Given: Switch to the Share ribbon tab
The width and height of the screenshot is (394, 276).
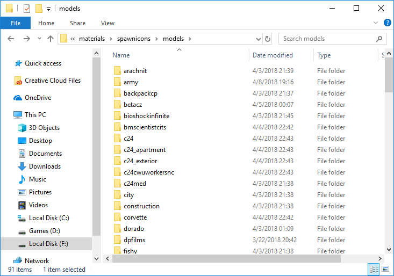Looking at the screenshot, I should coord(77,23).
